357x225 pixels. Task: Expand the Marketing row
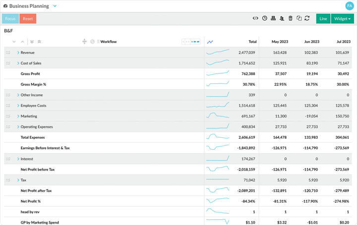(x=18, y=116)
